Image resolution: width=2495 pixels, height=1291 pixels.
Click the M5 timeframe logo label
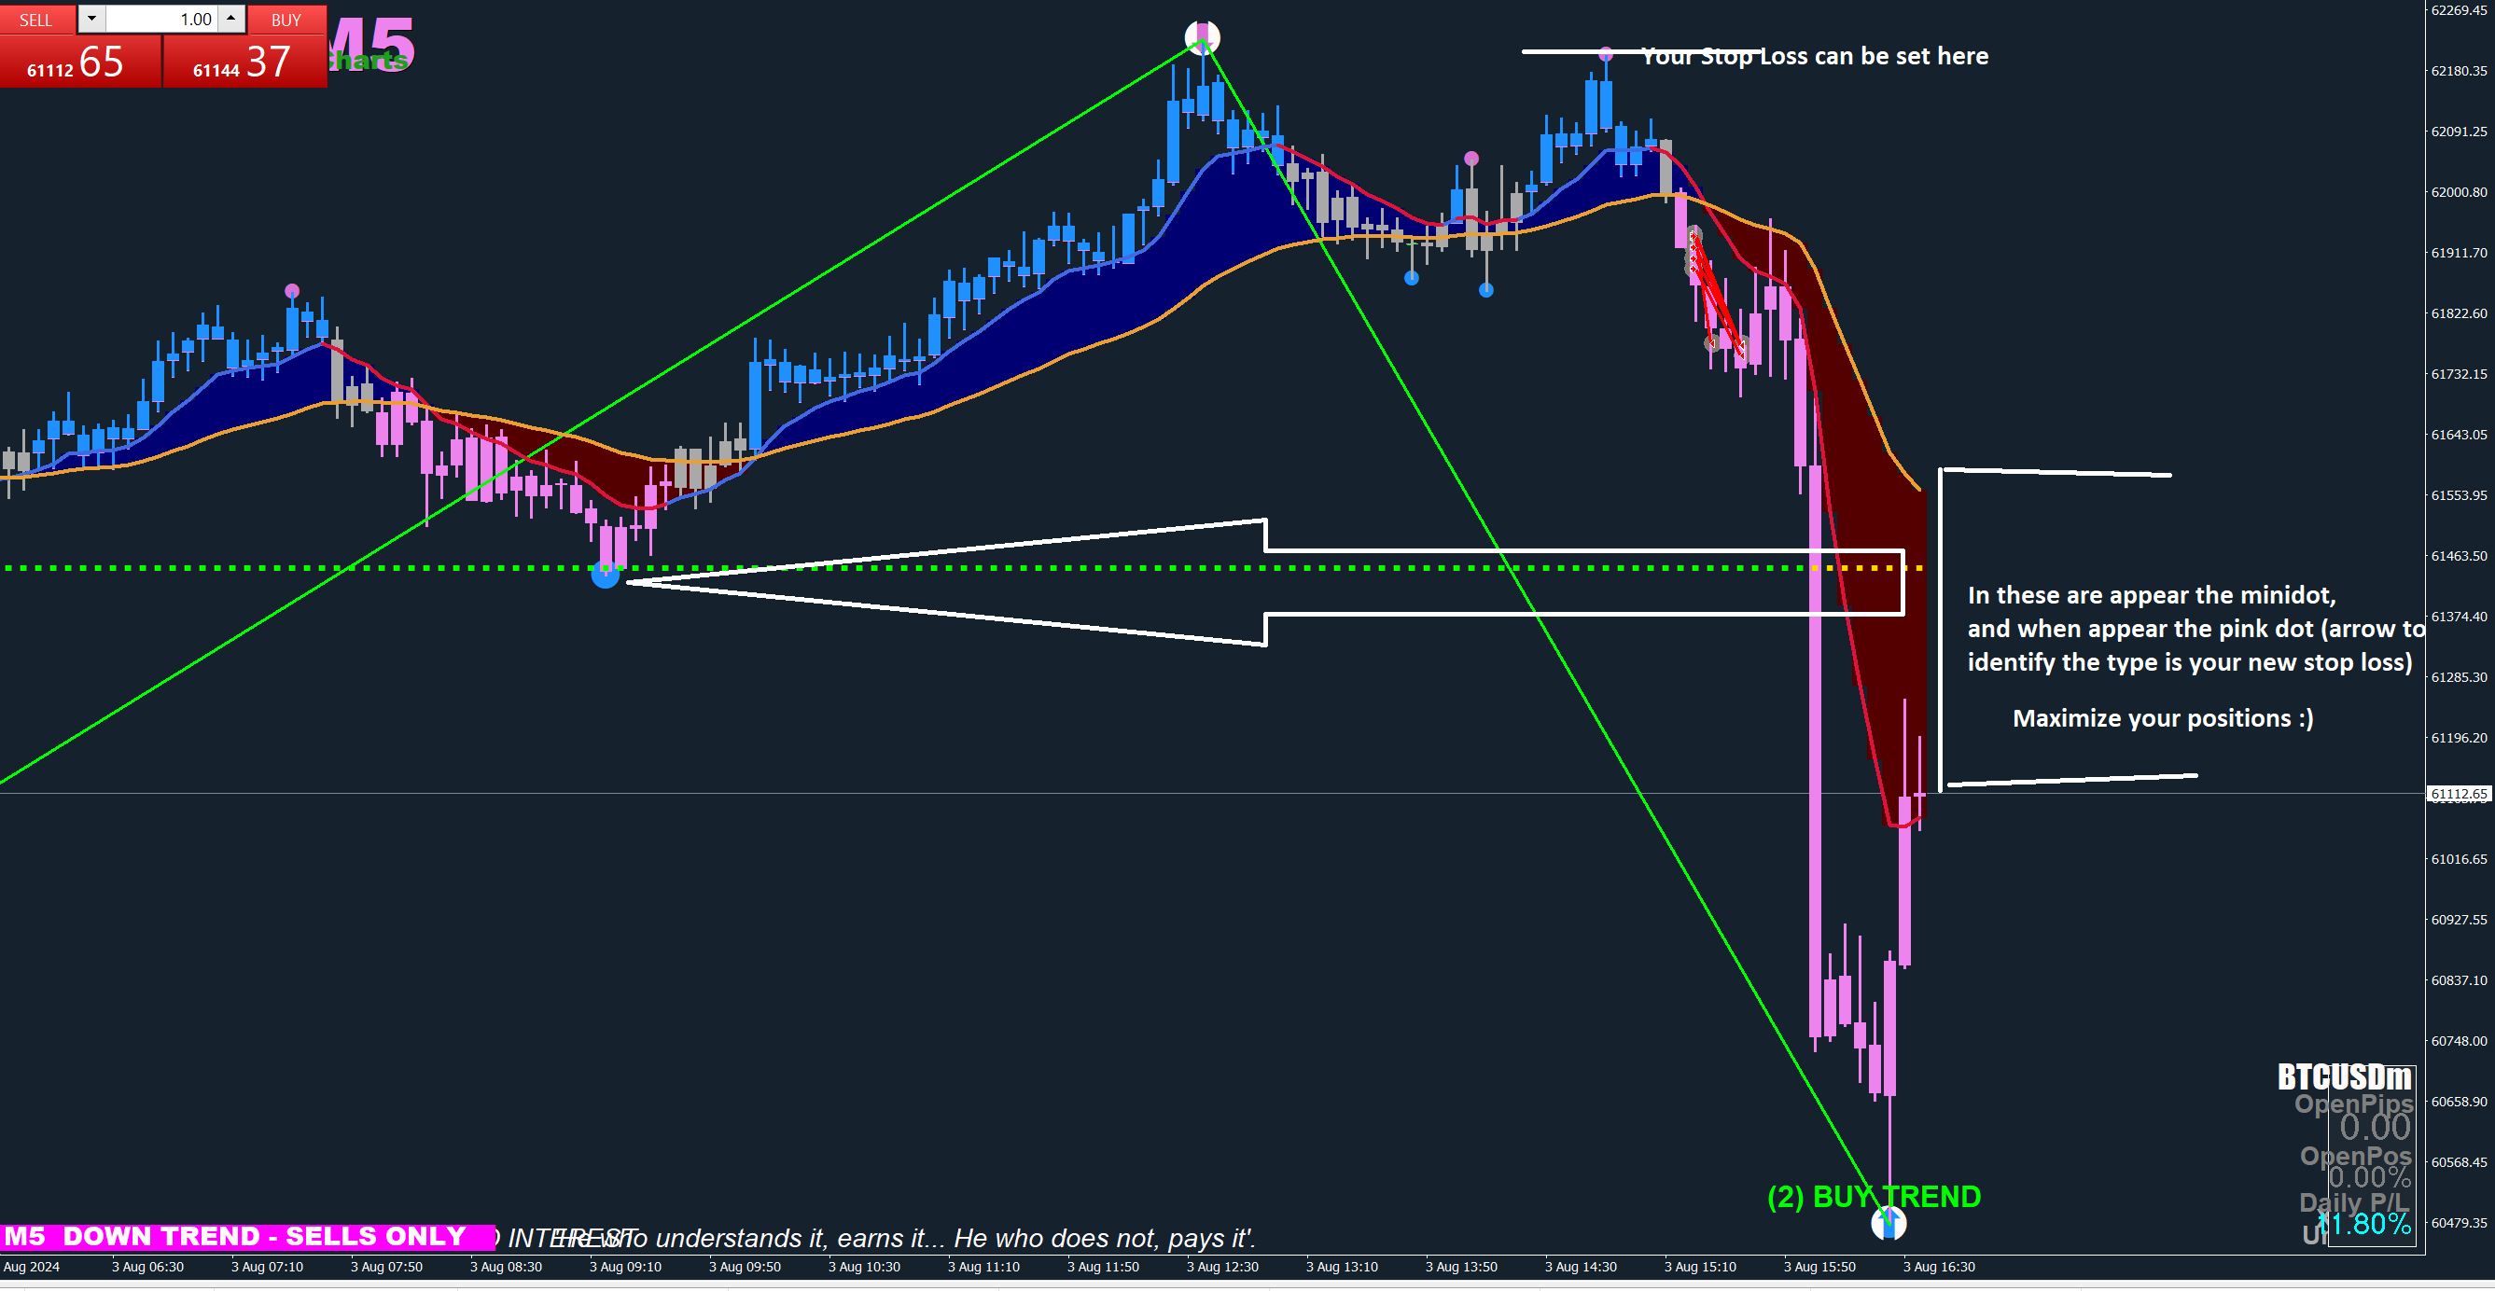[372, 43]
